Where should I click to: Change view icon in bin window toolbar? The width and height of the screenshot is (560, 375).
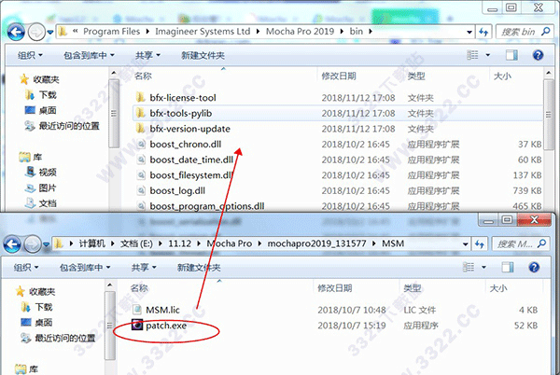[472, 55]
